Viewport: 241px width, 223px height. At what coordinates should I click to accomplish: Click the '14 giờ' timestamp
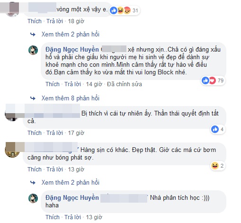(x=94, y=84)
